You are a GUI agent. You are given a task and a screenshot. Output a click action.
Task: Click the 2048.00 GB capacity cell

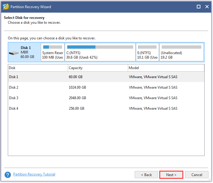tap(77, 98)
